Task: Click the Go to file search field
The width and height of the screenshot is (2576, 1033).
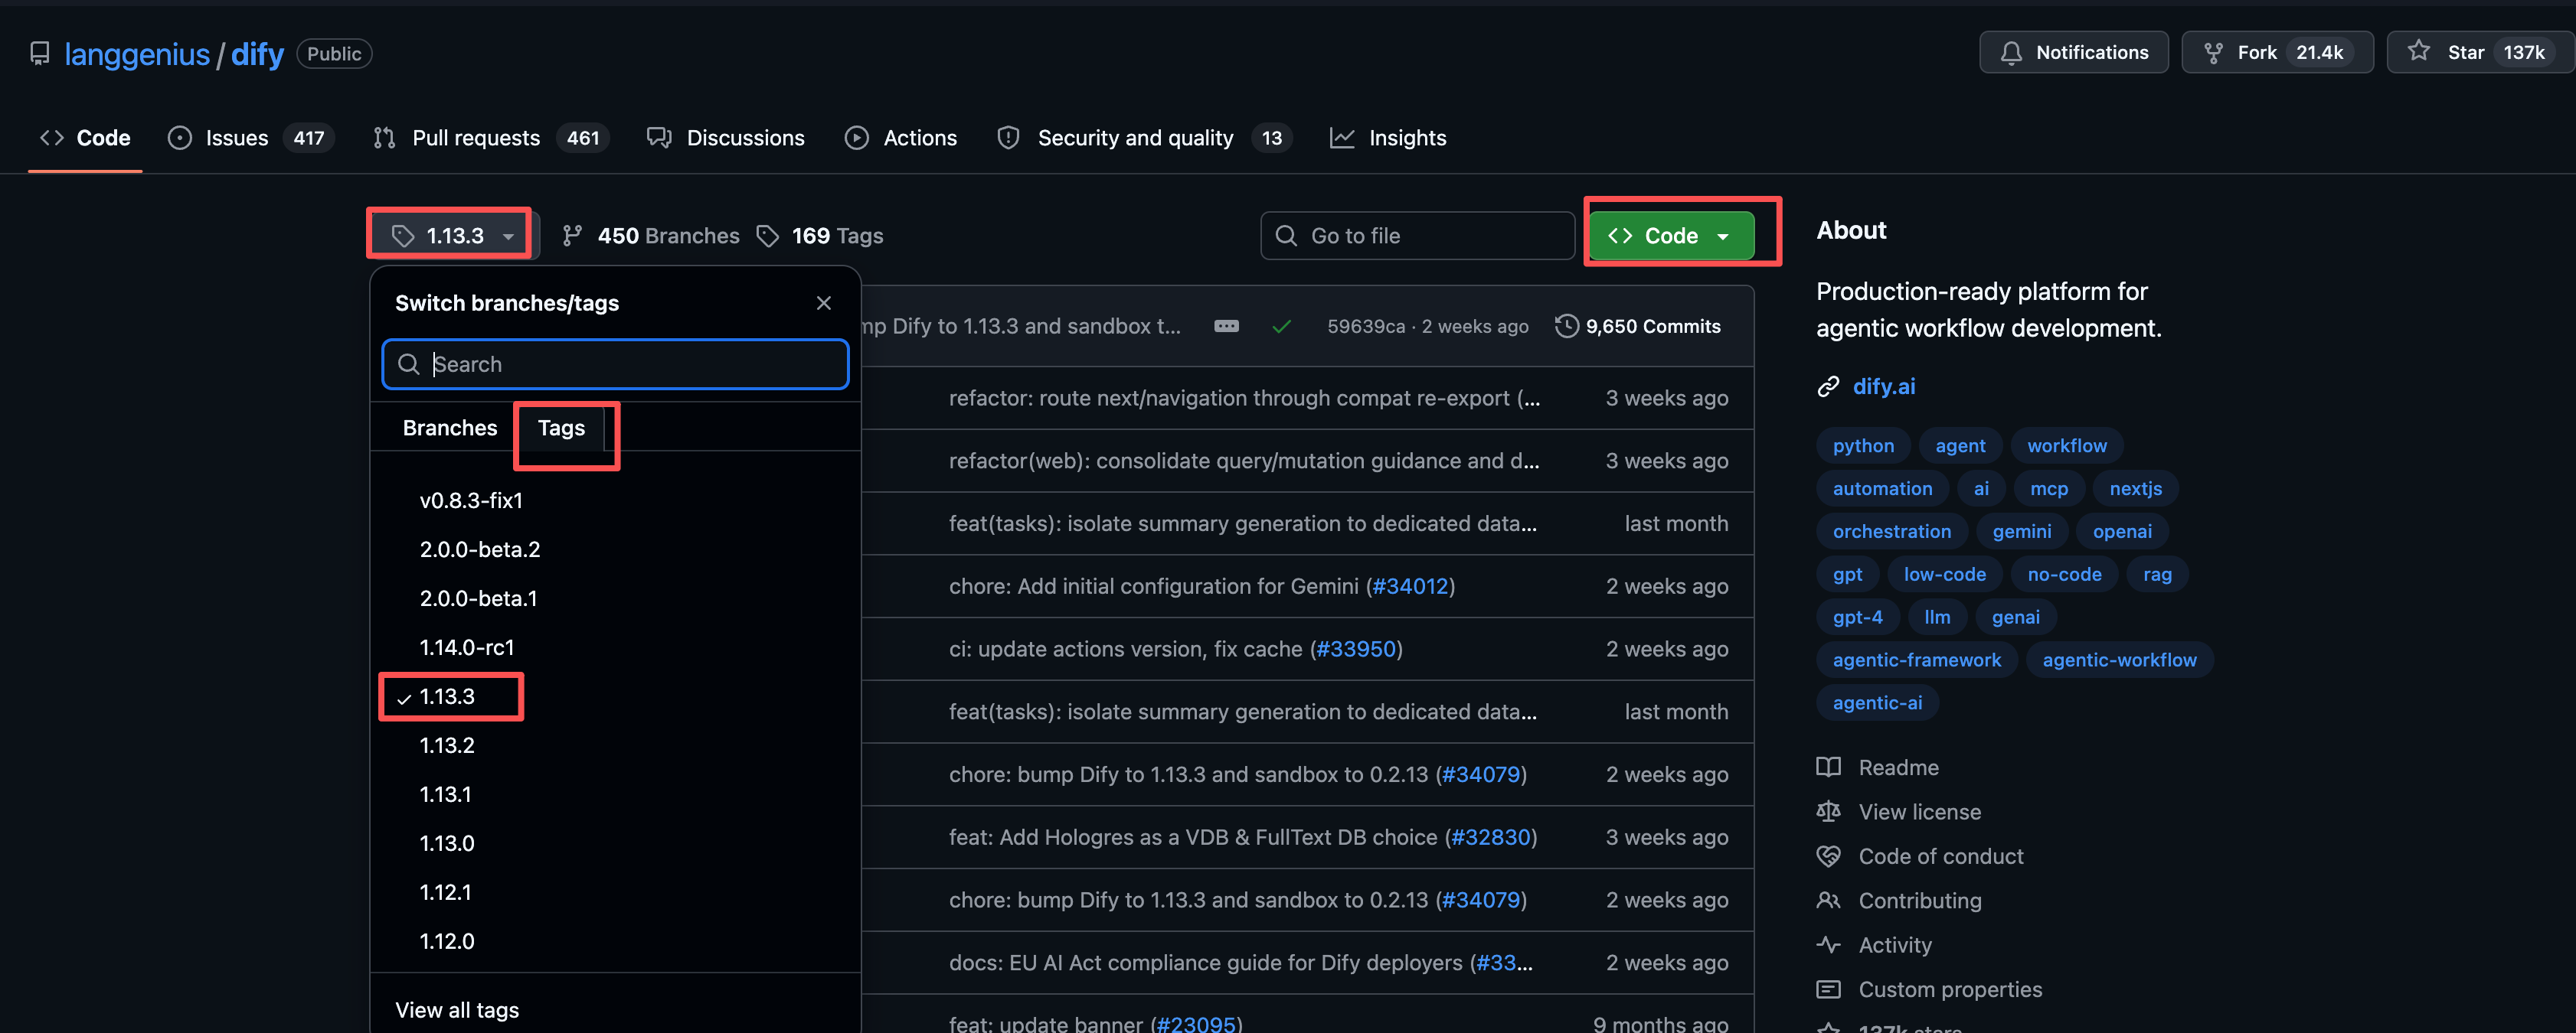Action: (x=1417, y=236)
